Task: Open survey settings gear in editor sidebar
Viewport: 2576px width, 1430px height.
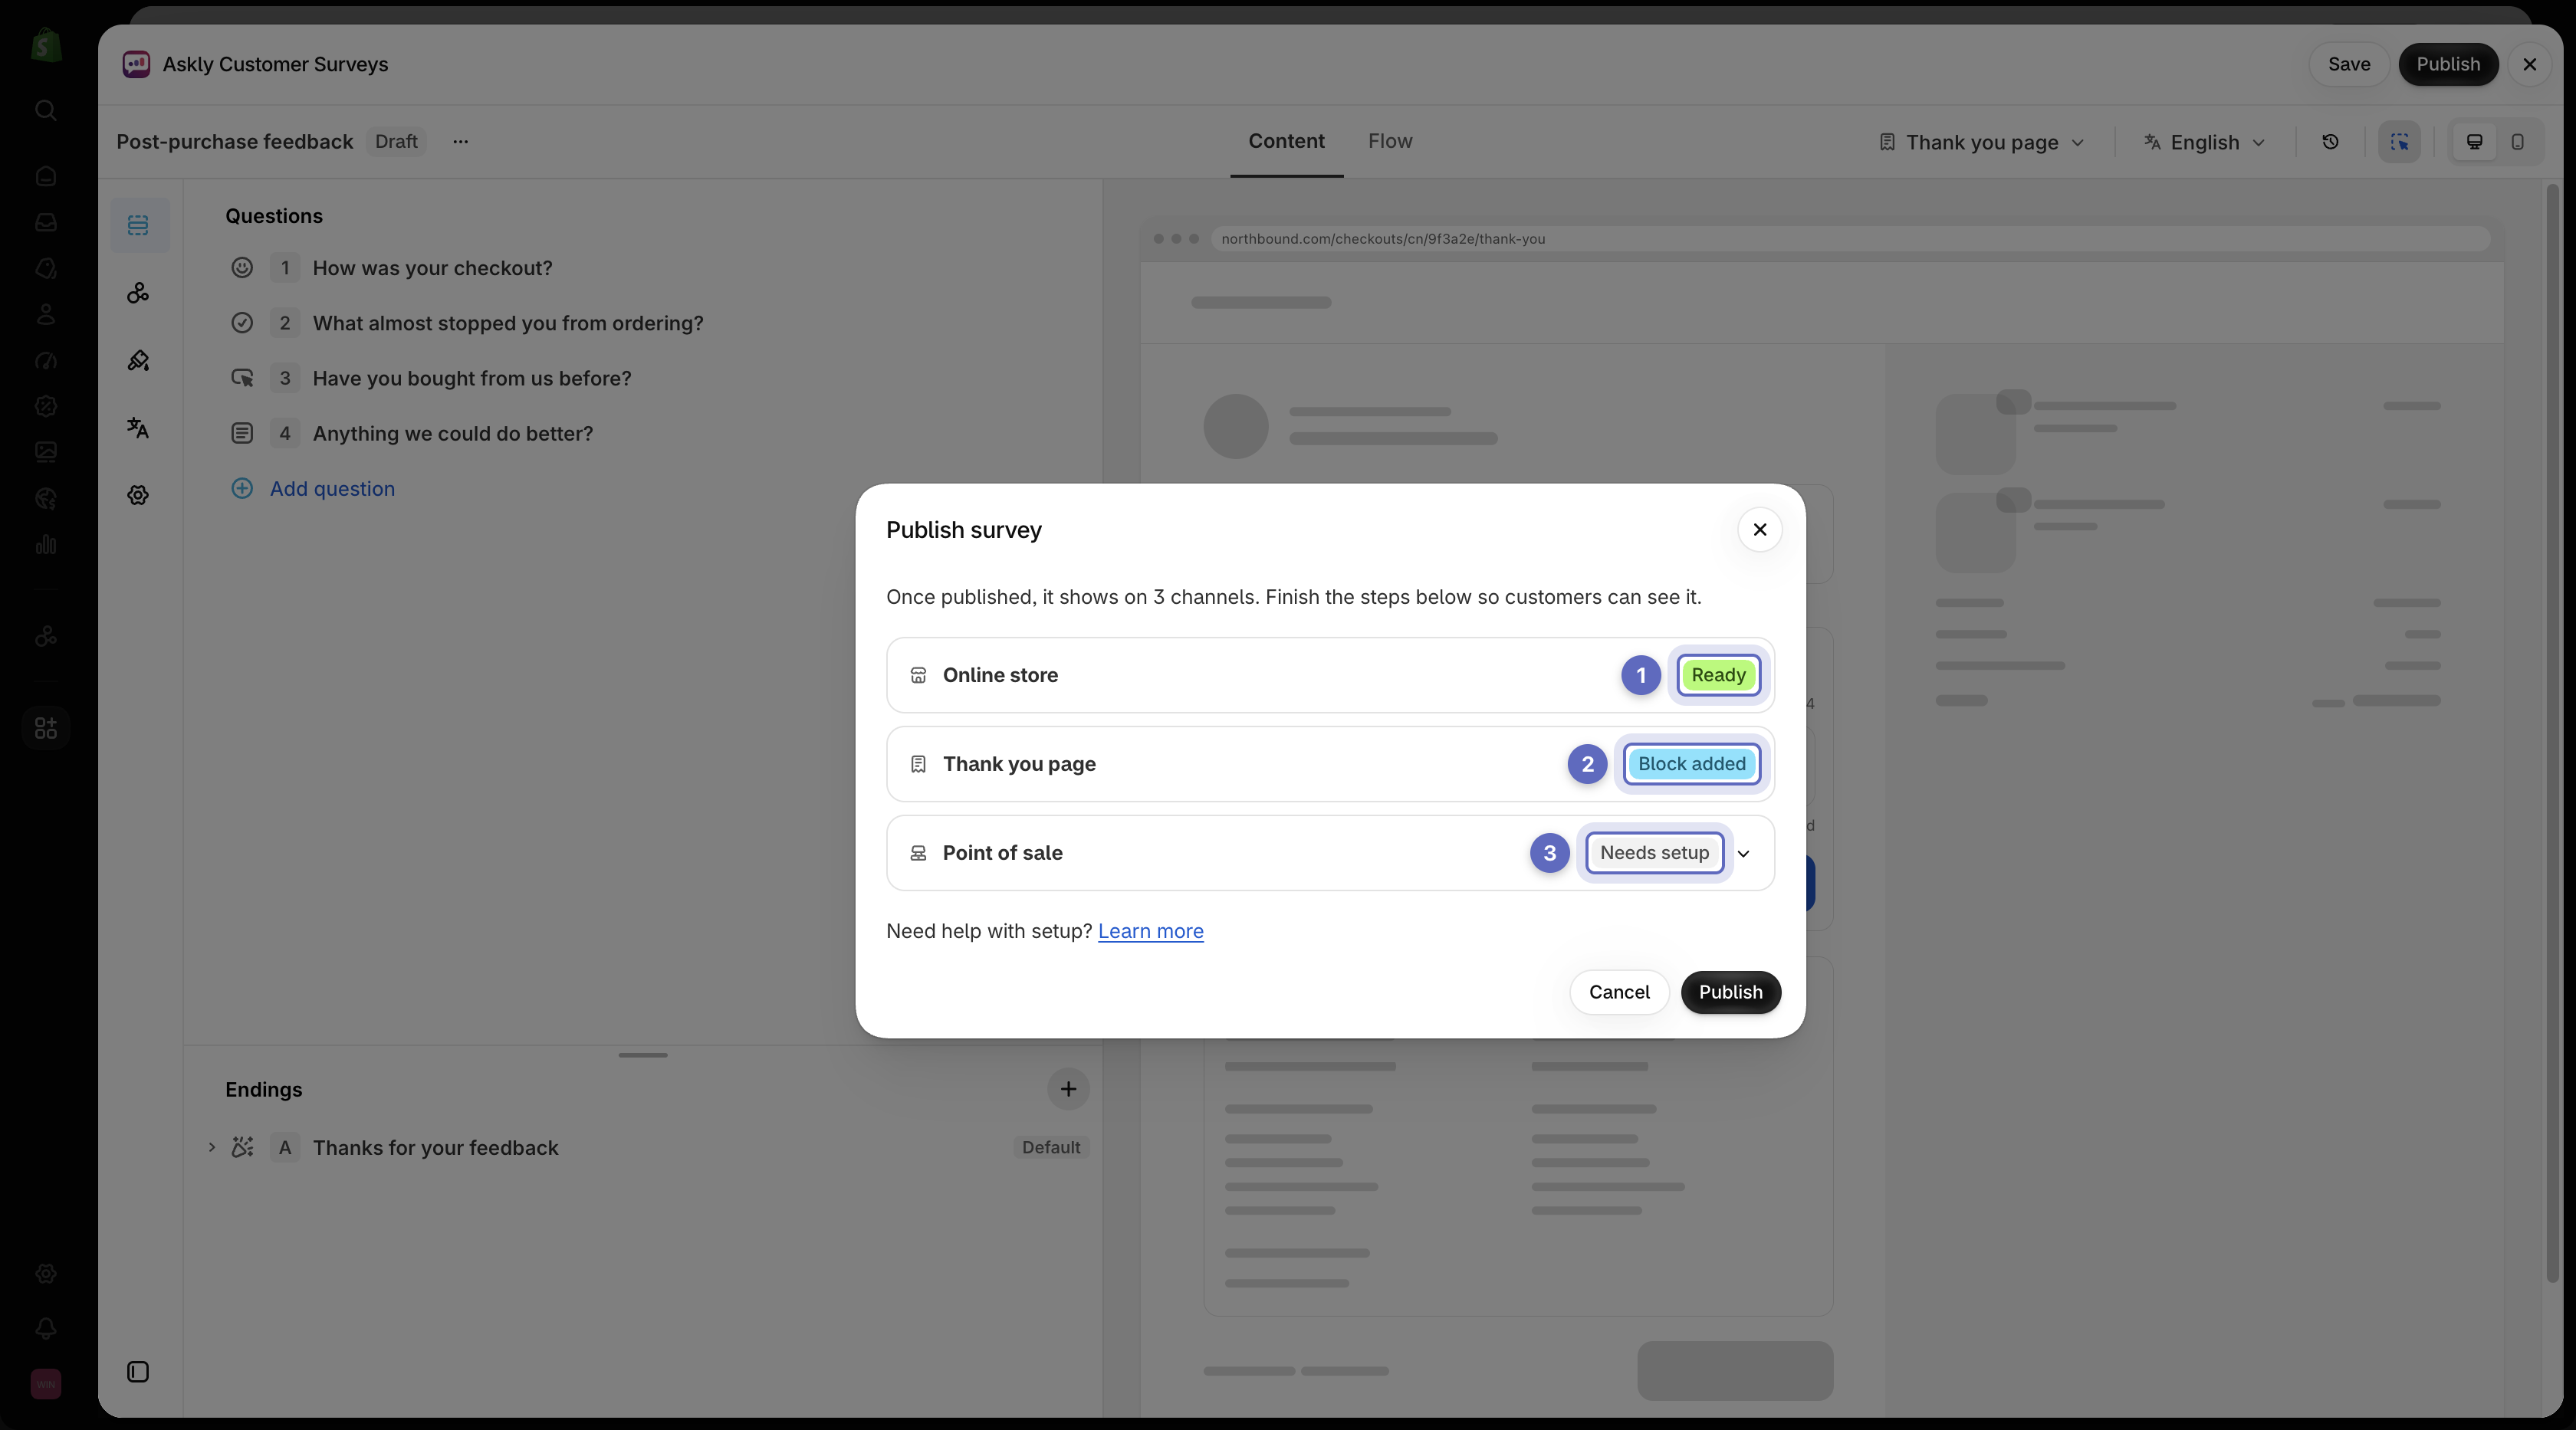Action: pyautogui.click(x=139, y=496)
